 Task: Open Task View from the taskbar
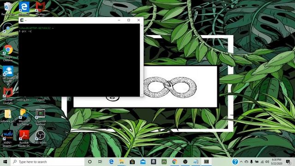[x=100, y=162]
